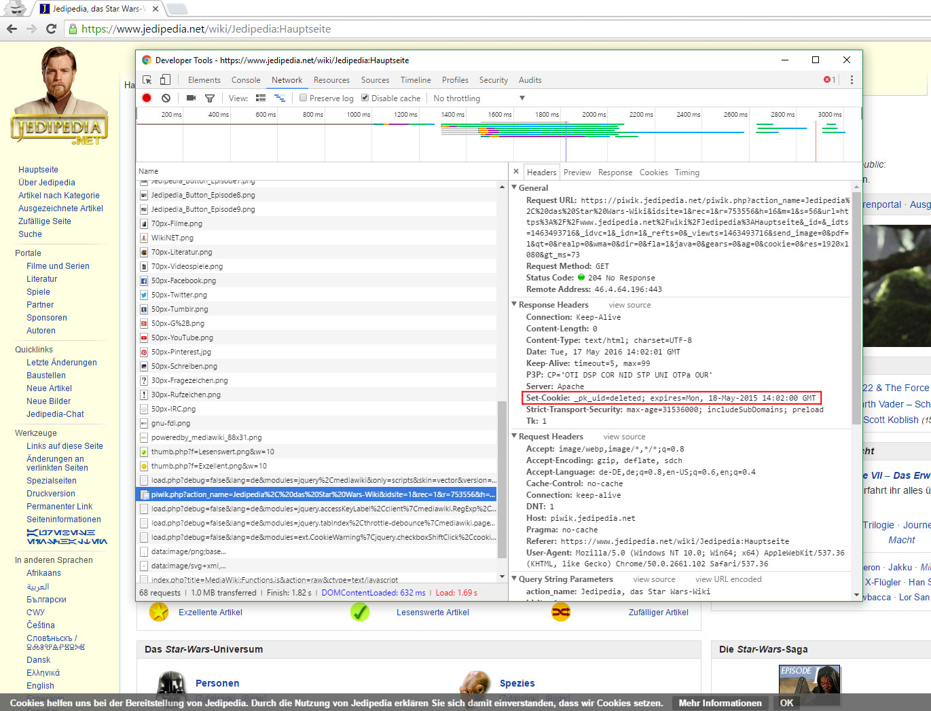Click the Jedipedia.net logo

(59, 96)
